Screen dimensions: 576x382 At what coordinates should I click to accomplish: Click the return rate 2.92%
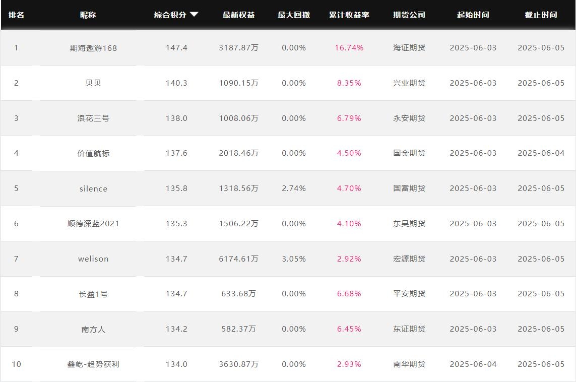tap(349, 259)
